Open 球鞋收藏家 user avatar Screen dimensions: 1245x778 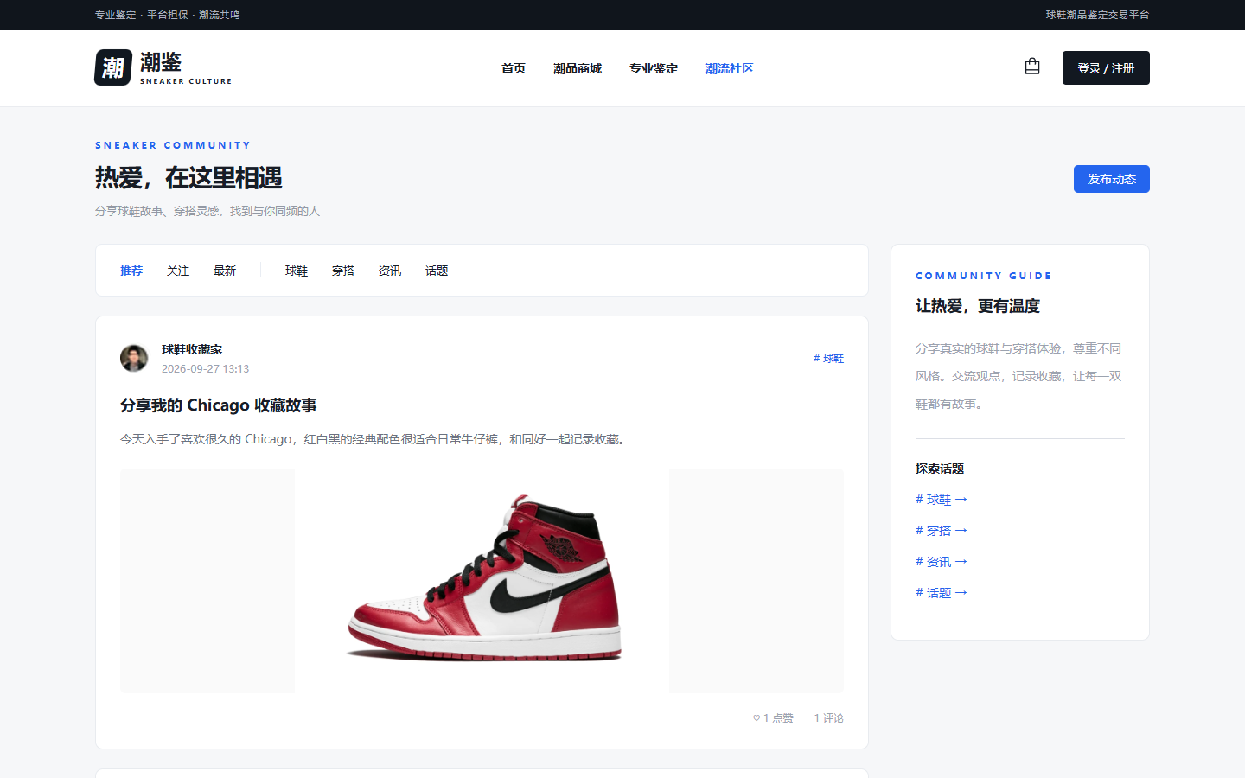[134, 358]
